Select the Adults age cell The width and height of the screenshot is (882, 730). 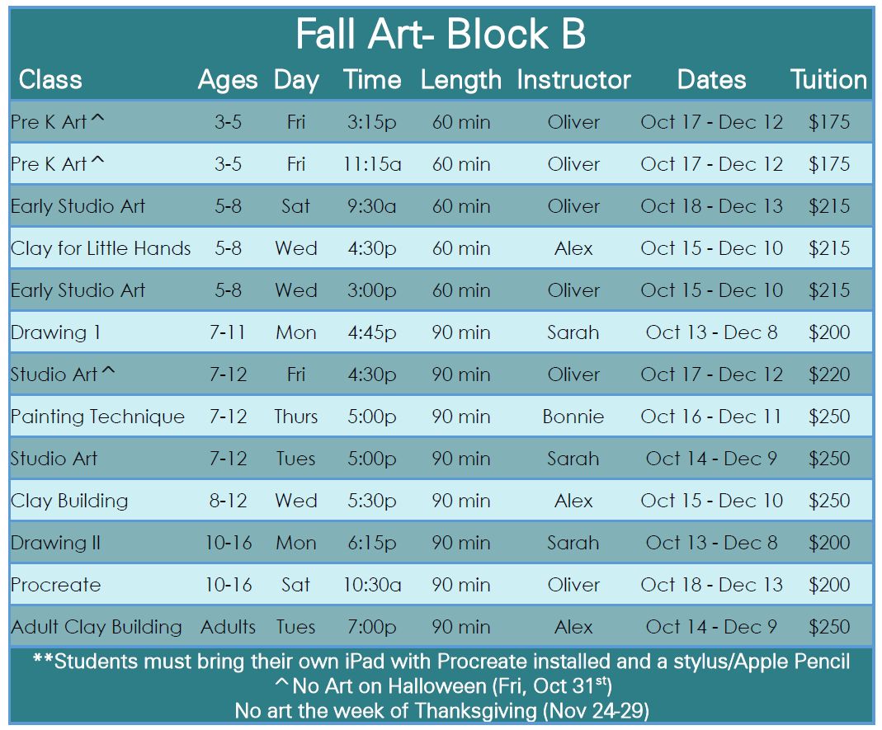pos(228,627)
